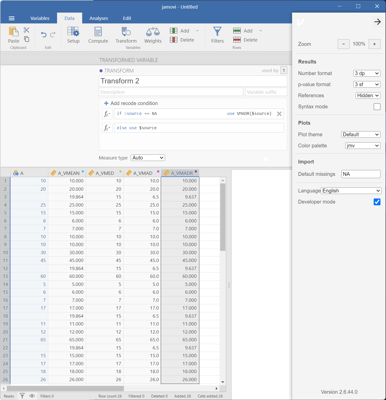The width and height of the screenshot is (386, 400).
Task: Toggle the eye visibility icon in status bar
Action: coord(32,396)
